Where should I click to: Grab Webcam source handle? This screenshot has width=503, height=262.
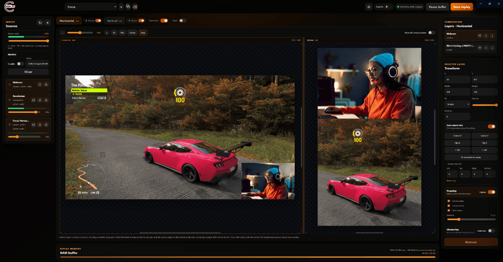pos(9,84)
